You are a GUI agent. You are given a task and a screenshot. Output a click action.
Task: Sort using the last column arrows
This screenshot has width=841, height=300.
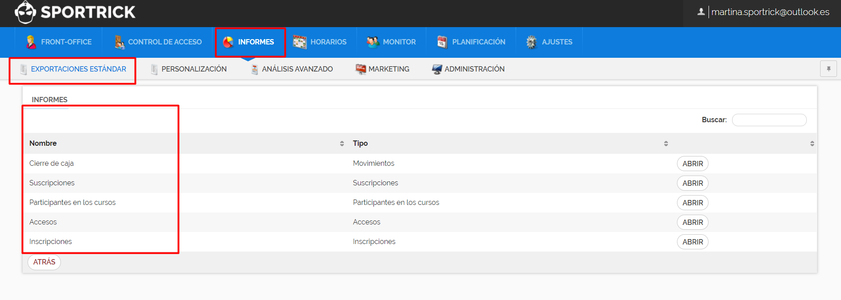pos(812,144)
